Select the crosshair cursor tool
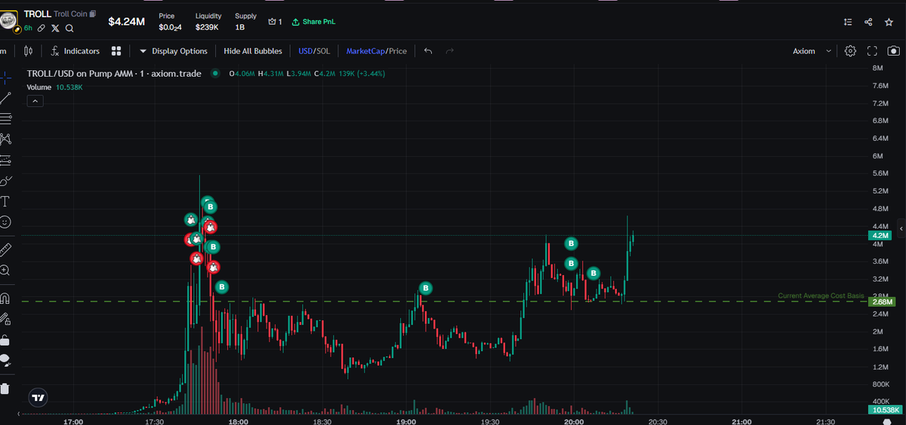This screenshot has width=906, height=425. tap(5, 77)
